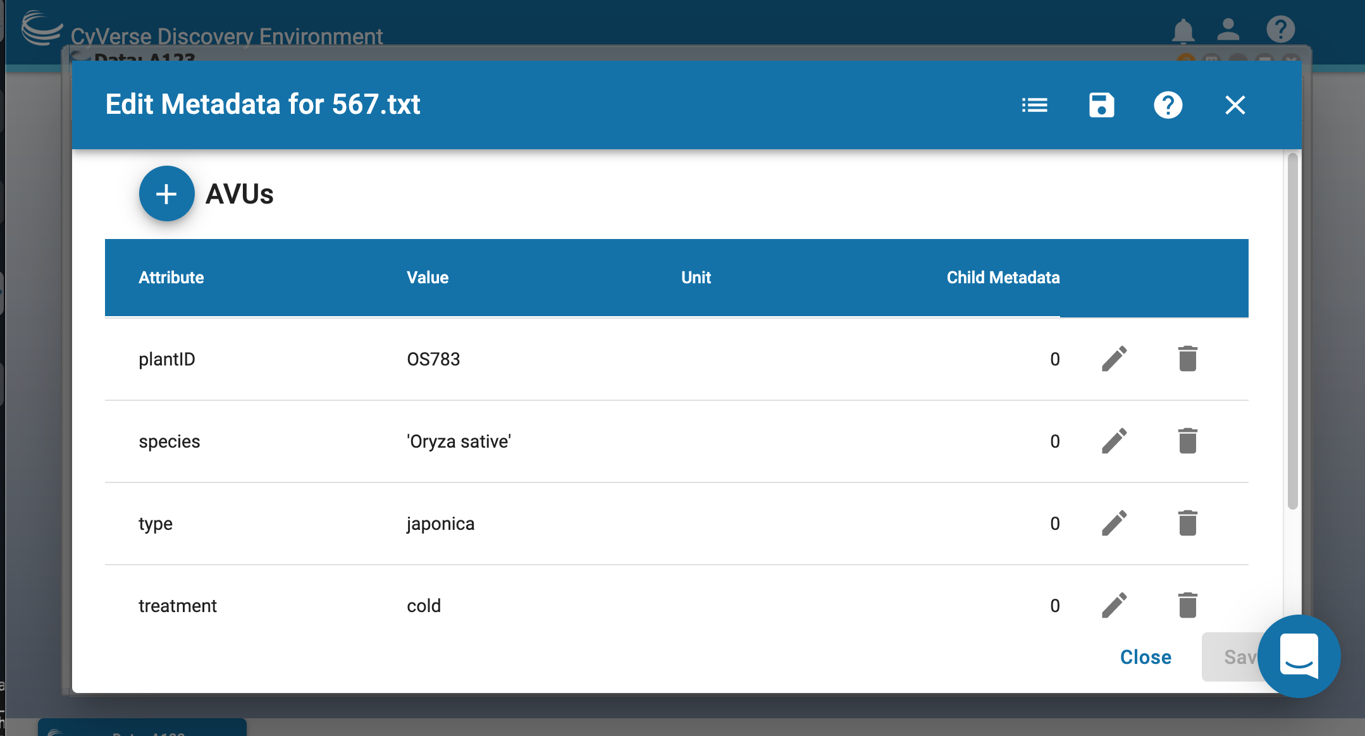Delete the type row
Screen dimensions: 1365x736
click(x=1188, y=523)
